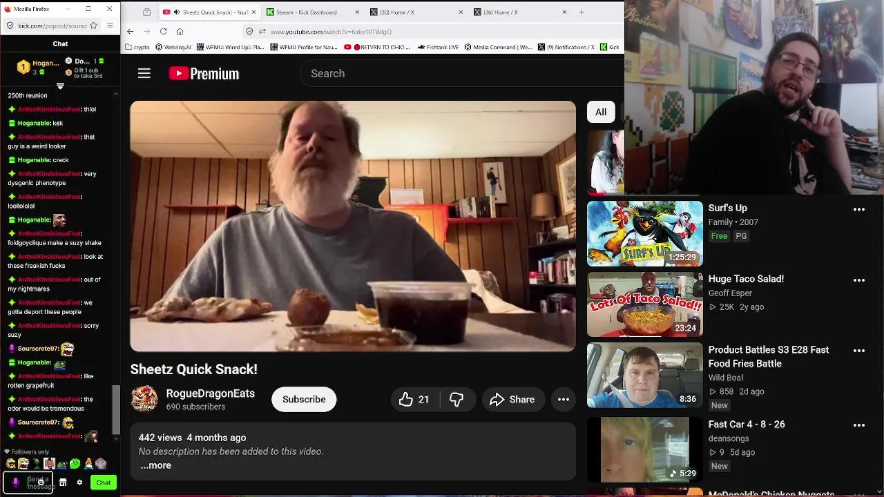884x497 pixels.
Task: Click purple microphone icon in chat input
Action: coord(15,483)
